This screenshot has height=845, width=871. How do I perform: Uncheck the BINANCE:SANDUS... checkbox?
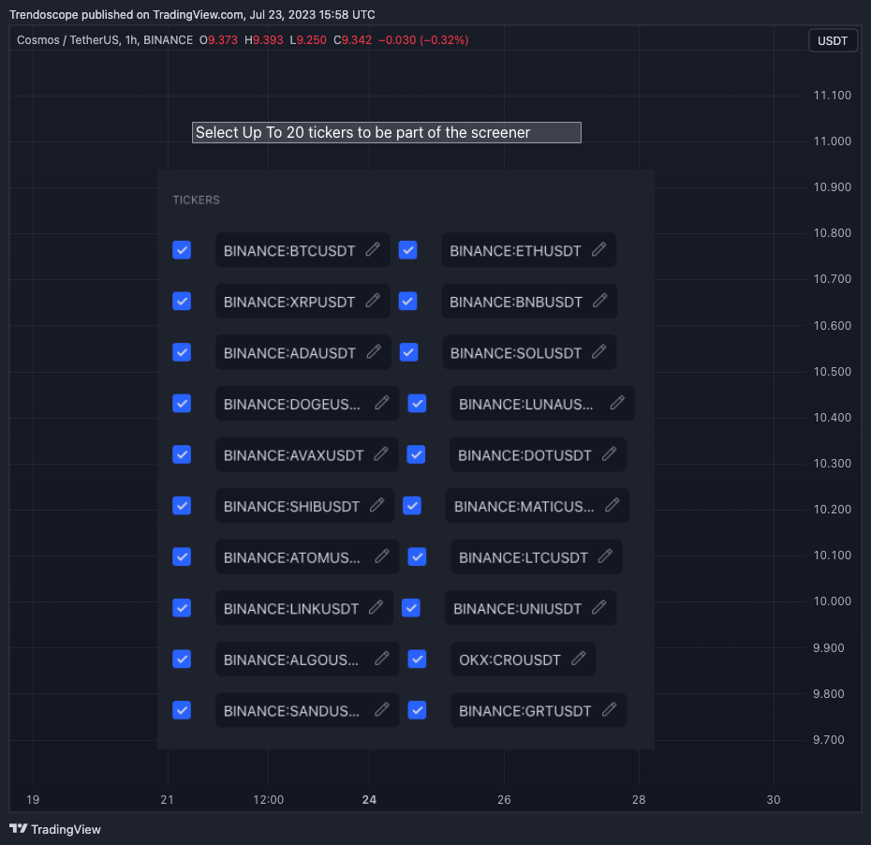182,710
